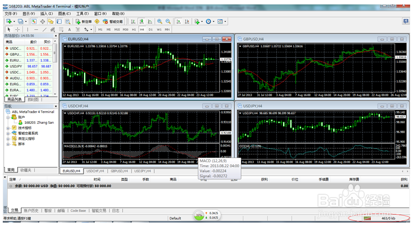Image resolution: width=414 pixels, height=228 pixels.
Task: Toggle the Expert Advisors (智能交易) button
Action: point(113,21)
